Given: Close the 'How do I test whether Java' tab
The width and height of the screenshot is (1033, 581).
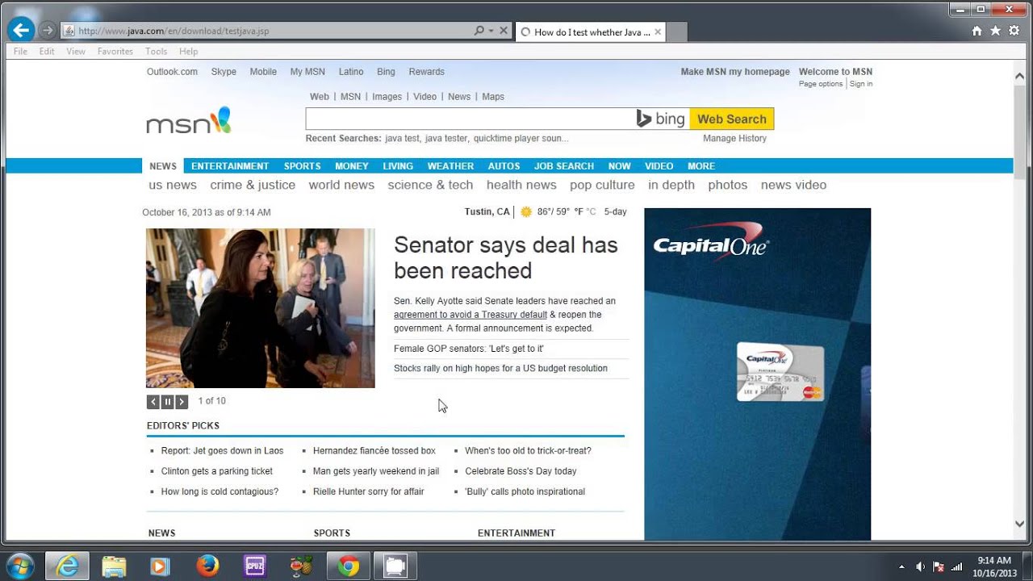Looking at the screenshot, I should [658, 32].
